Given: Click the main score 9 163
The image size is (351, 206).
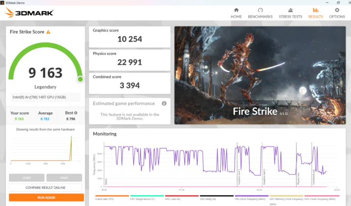Looking at the screenshot, I should [46, 73].
